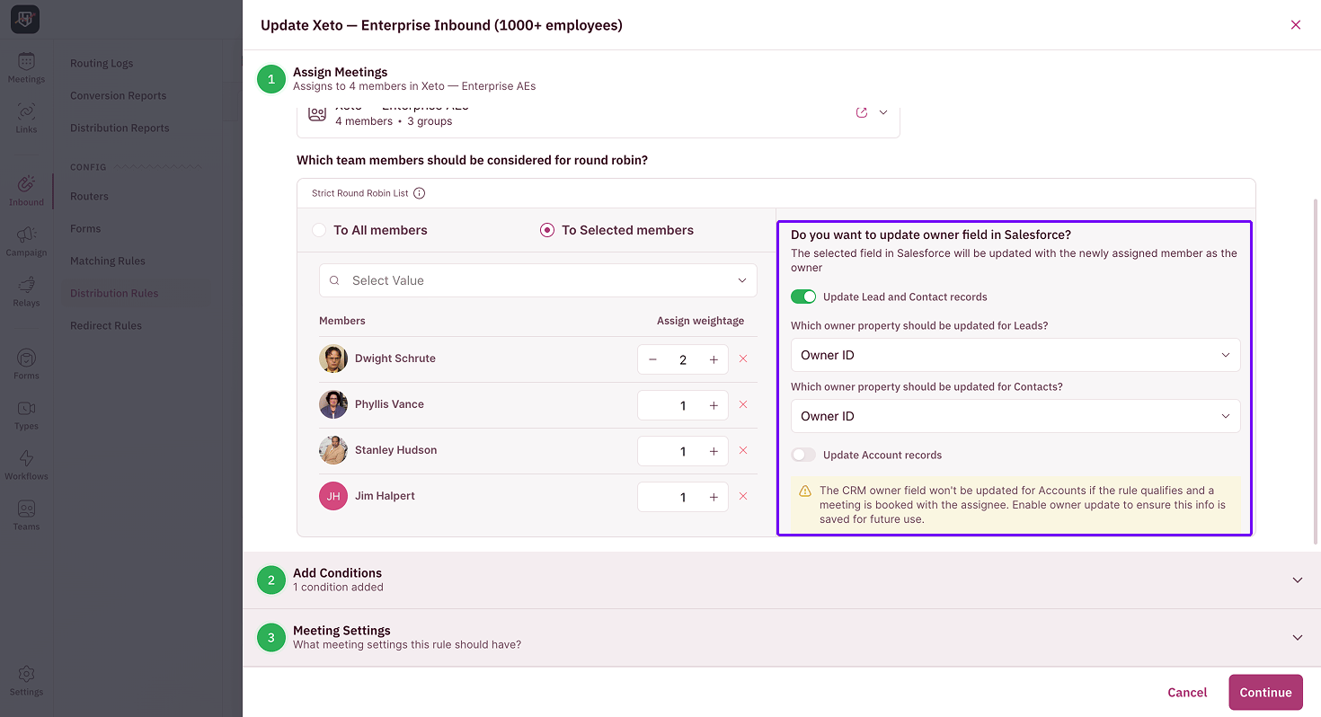Open Redirect Rules menu item

pos(106,325)
